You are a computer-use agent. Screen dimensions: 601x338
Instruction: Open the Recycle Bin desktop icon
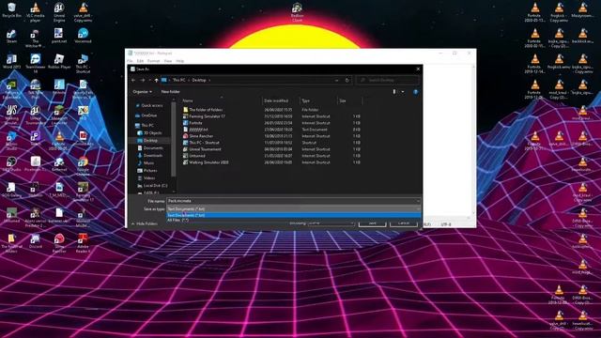coord(11,10)
